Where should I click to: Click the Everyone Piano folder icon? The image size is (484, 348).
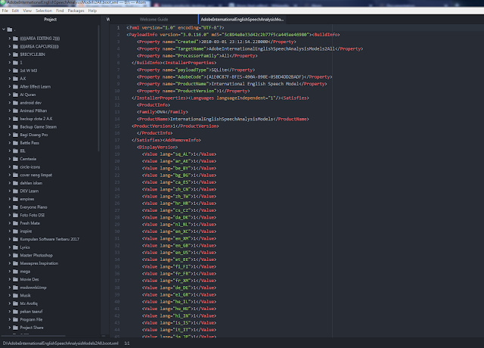coord(15,207)
